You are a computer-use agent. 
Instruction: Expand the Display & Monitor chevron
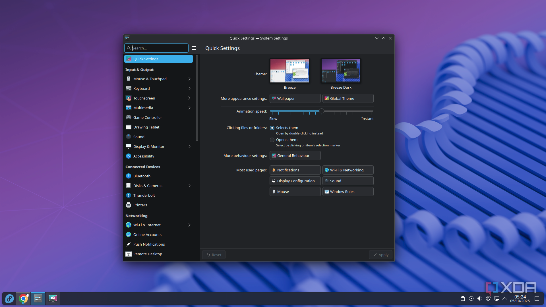pos(189,146)
